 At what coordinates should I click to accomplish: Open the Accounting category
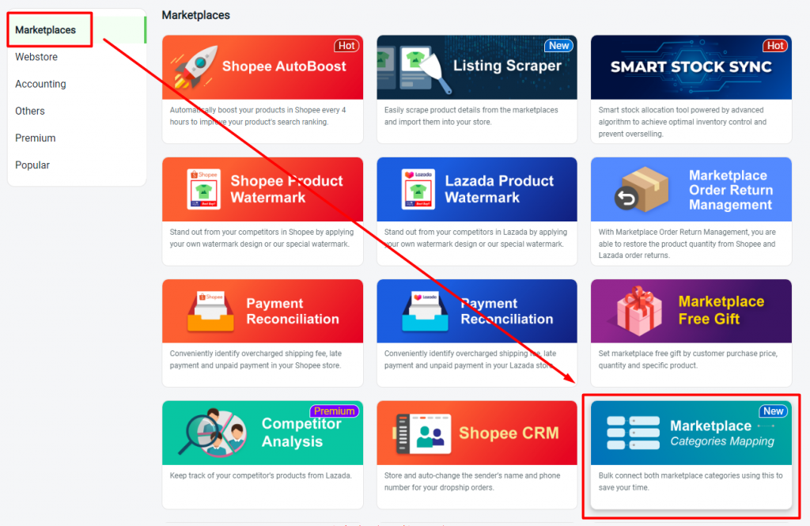click(x=40, y=84)
